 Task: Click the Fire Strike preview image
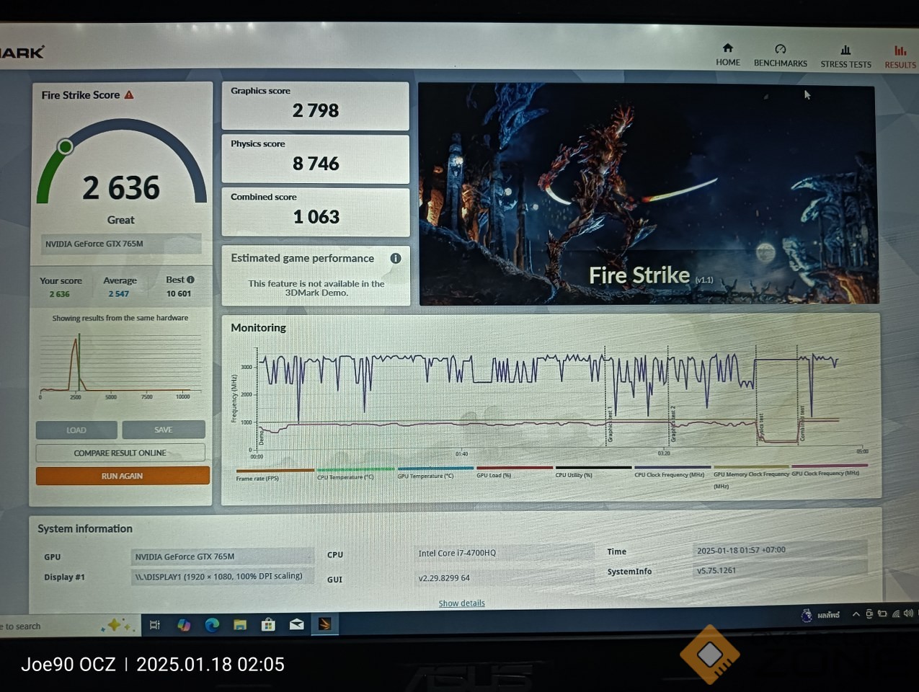coord(648,193)
